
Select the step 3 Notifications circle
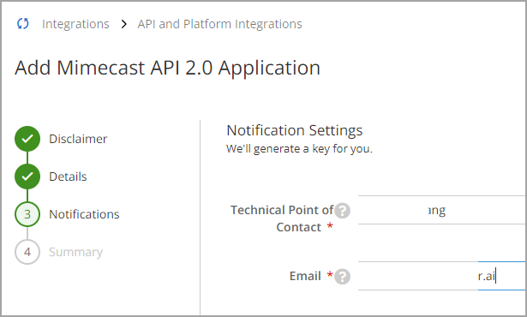[27, 214]
